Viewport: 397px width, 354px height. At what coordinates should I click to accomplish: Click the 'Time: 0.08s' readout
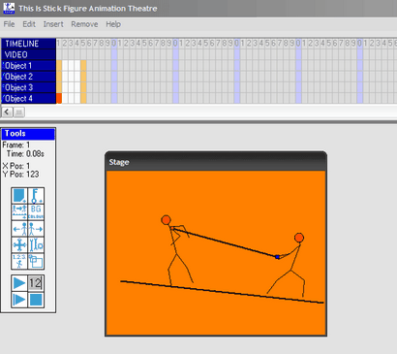click(25, 154)
